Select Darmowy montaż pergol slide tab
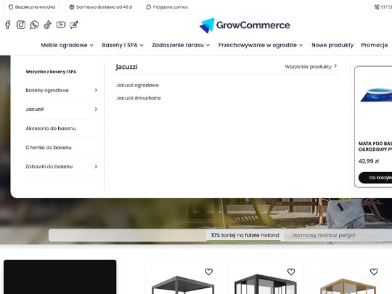The width and height of the screenshot is (392, 294). coord(323,235)
